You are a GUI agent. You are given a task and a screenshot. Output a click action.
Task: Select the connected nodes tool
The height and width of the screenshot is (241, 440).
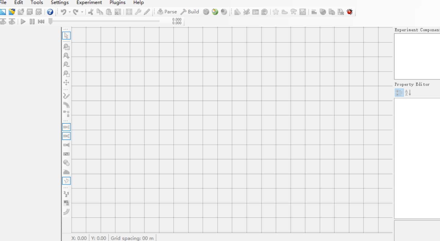pos(66,114)
